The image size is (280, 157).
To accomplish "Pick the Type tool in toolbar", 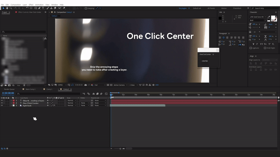I will coord(43,8).
